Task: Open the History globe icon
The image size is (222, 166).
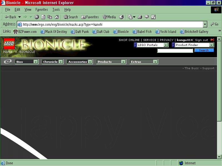Action: pos(121,17)
